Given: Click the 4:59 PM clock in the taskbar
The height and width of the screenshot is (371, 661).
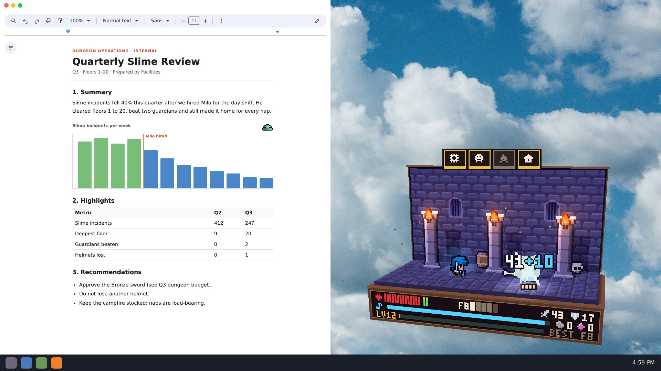Looking at the screenshot, I should click(643, 363).
